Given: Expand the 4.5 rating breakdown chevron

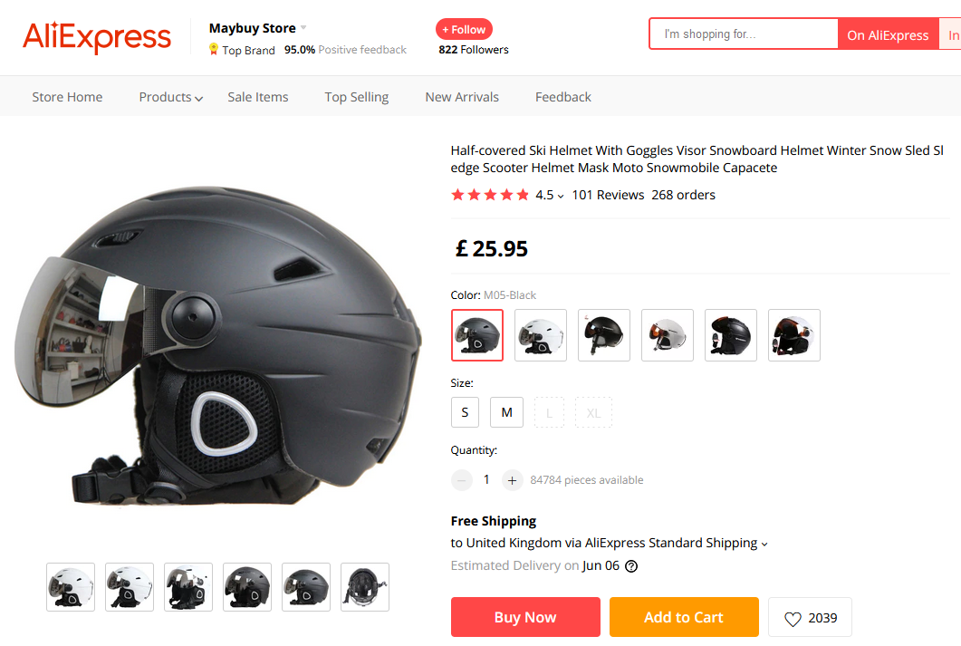Looking at the screenshot, I should (561, 196).
